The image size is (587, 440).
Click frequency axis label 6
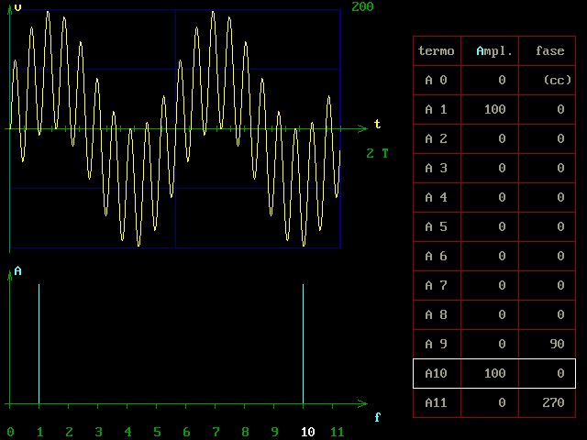[186, 432]
